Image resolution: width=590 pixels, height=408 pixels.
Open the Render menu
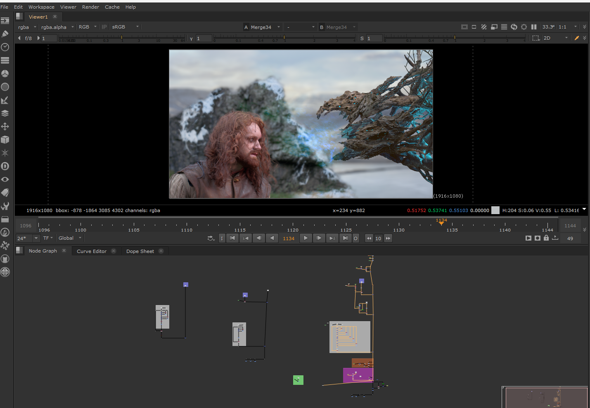(x=90, y=7)
